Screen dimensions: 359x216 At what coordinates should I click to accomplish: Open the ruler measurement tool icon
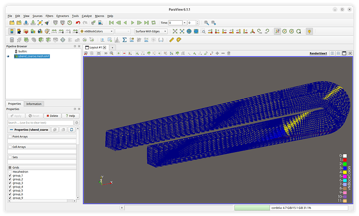point(172,40)
